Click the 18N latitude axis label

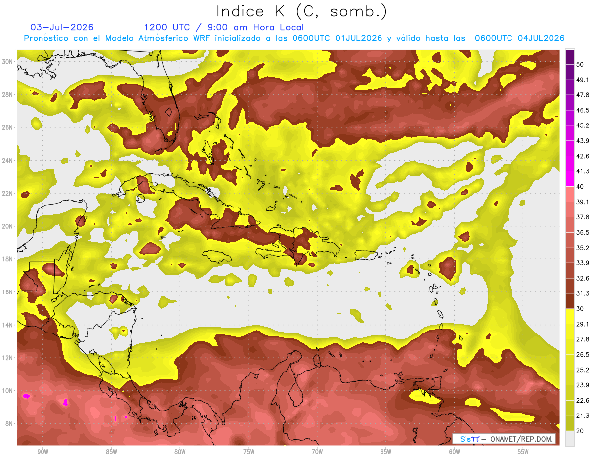(8, 259)
